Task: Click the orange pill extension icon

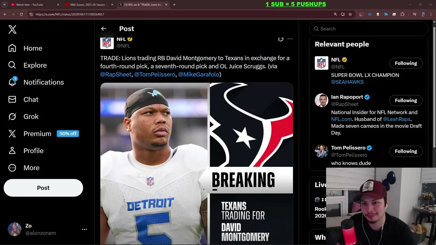Action: (x=378, y=14)
